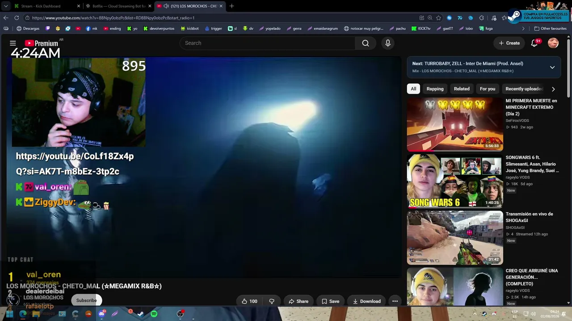
Task: Open Spotify from the taskbar
Action: pos(154,314)
